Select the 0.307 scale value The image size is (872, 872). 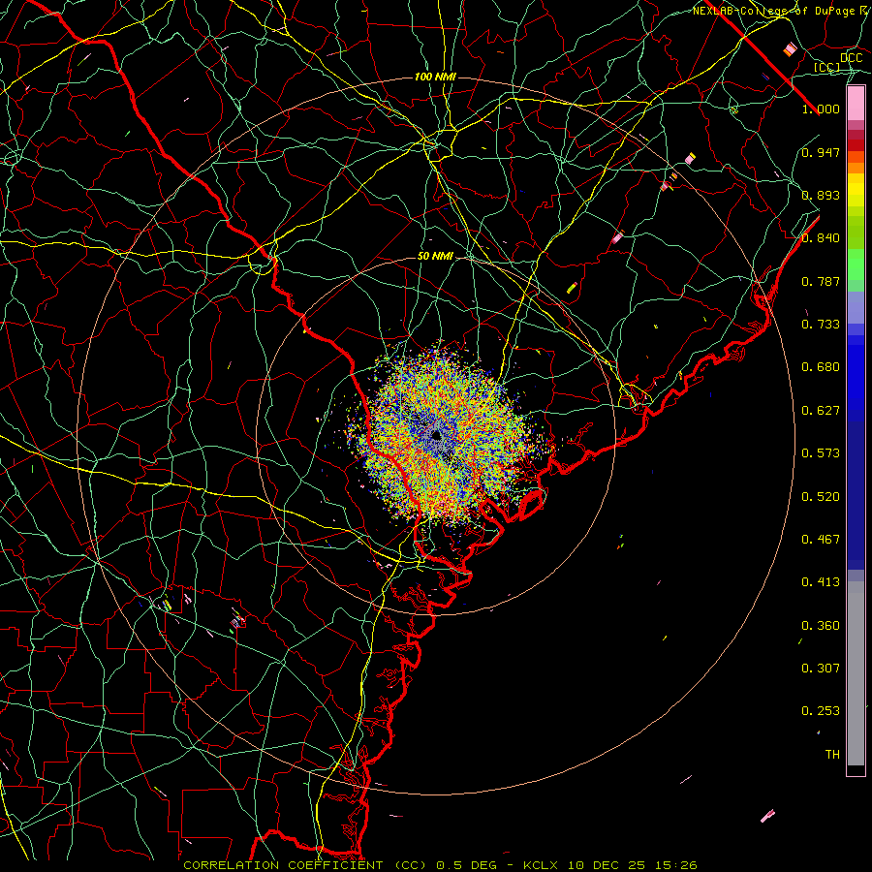click(821, 668)
